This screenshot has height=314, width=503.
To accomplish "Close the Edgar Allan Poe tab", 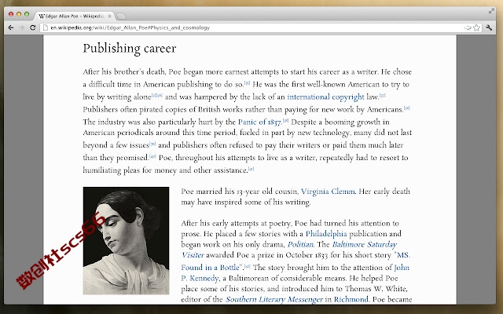I will pyautogui.click(x=109, y=16).
